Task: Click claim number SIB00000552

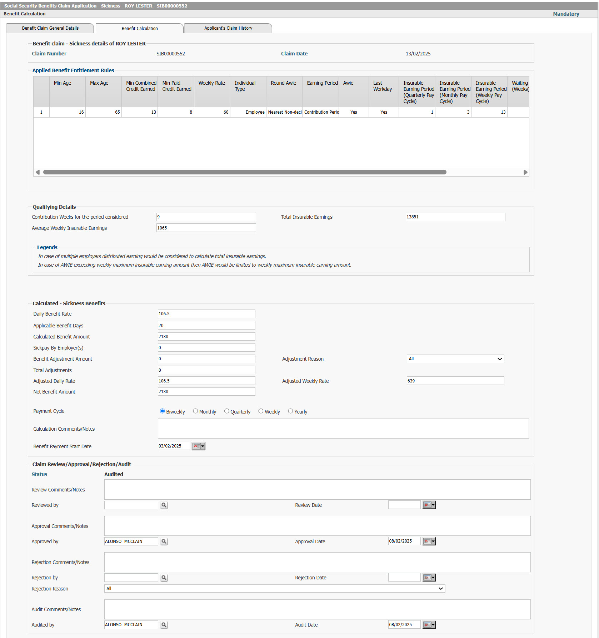Action: (171, 54)
